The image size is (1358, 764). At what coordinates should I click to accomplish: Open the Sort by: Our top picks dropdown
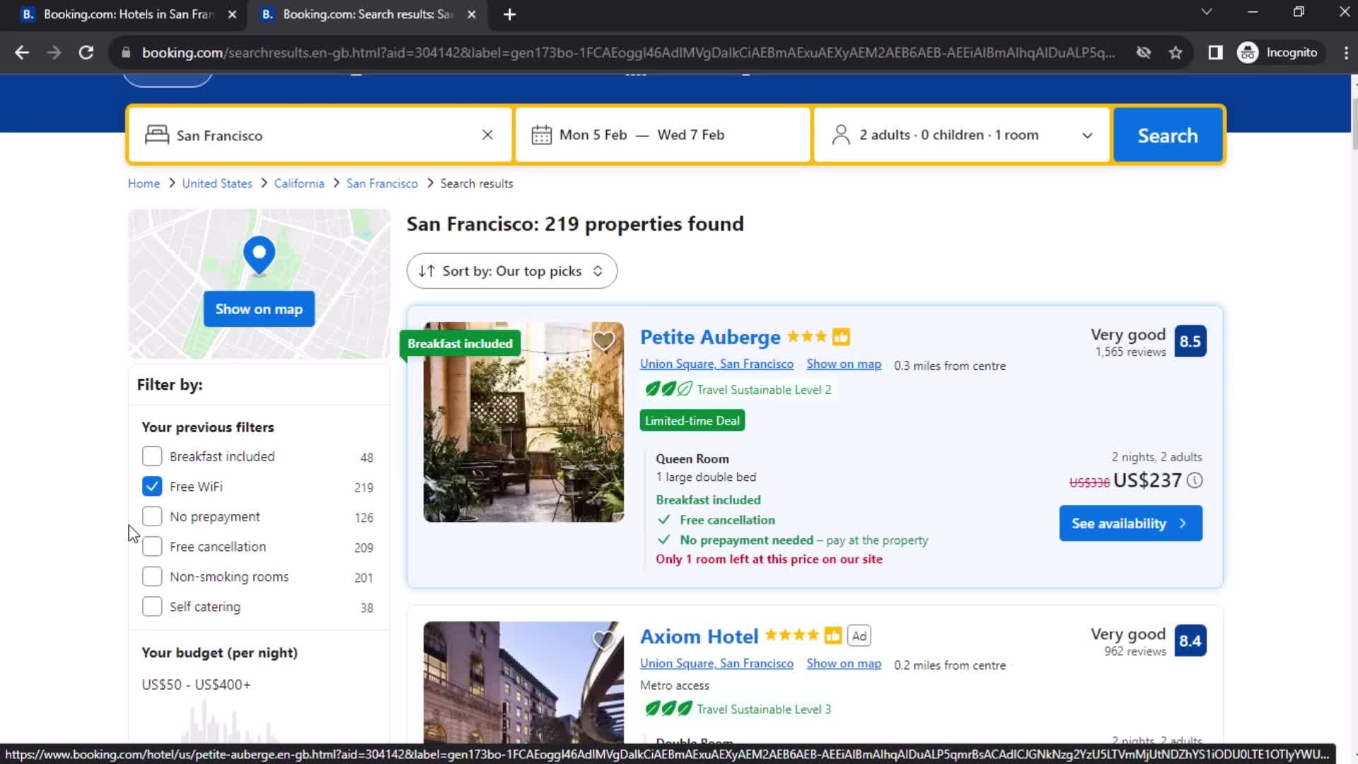(x=511, y=271)
